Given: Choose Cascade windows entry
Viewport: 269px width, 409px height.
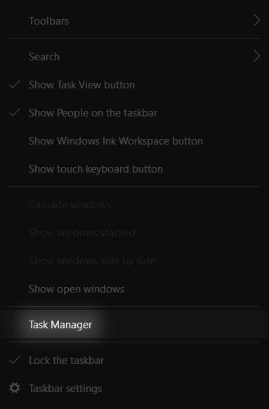Looking at the screenshot, I should (135, 205).
